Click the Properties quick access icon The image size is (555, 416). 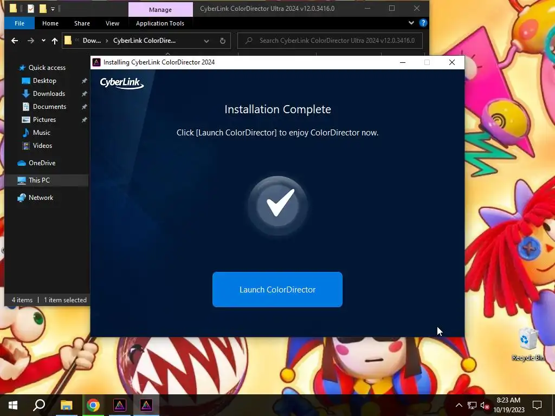(31, 9)
